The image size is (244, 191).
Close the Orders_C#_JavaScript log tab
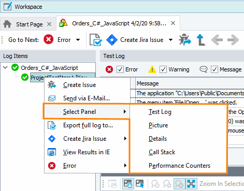point(173,23)
